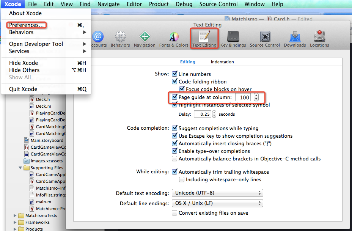Open the Fonts & Colors pane
The width and height of the screenshot is (352, 231).
point(174,39)
